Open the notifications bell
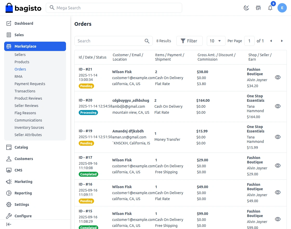 click(270, 8)
